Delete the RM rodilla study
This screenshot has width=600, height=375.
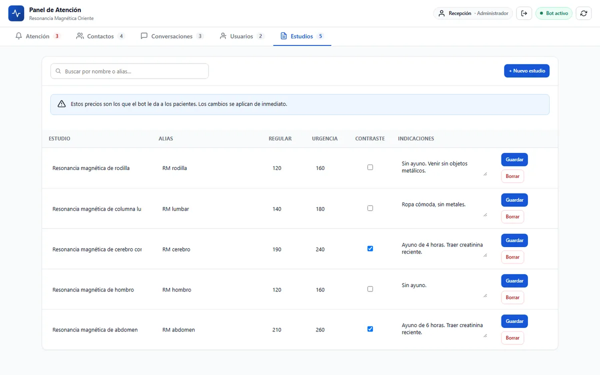coord(512,176)
